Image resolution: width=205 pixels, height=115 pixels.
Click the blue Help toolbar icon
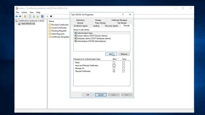(x=42, y=16)
